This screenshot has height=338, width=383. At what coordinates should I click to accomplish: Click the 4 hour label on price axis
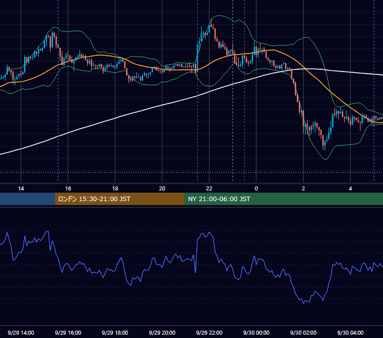[x=350, y=189]
